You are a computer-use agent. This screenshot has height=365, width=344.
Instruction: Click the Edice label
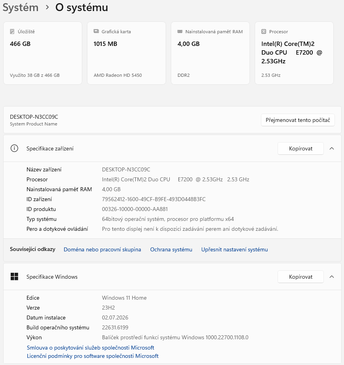(33, 298)
